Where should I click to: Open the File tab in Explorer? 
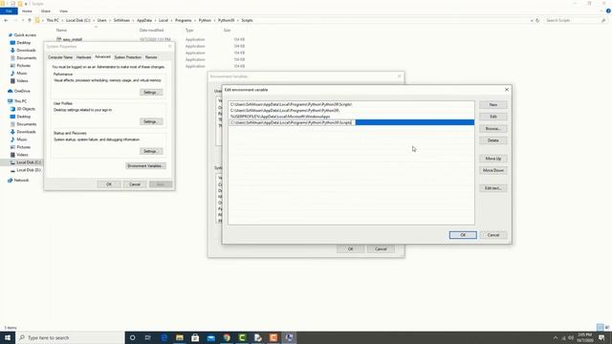point(9,11)
